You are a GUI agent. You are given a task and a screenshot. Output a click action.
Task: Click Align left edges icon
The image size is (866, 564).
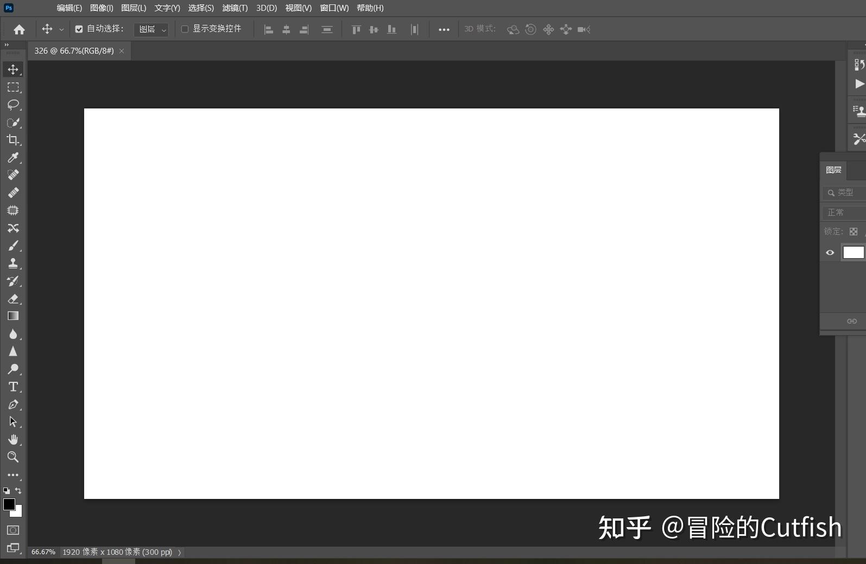pos(268,30)
